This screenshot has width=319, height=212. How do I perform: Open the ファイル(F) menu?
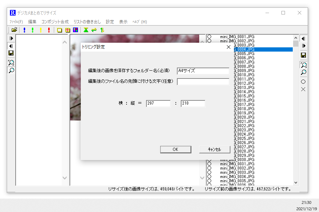16,22
